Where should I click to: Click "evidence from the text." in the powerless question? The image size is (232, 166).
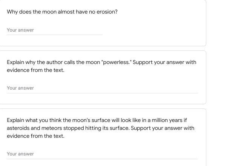[x=35, y=70]
